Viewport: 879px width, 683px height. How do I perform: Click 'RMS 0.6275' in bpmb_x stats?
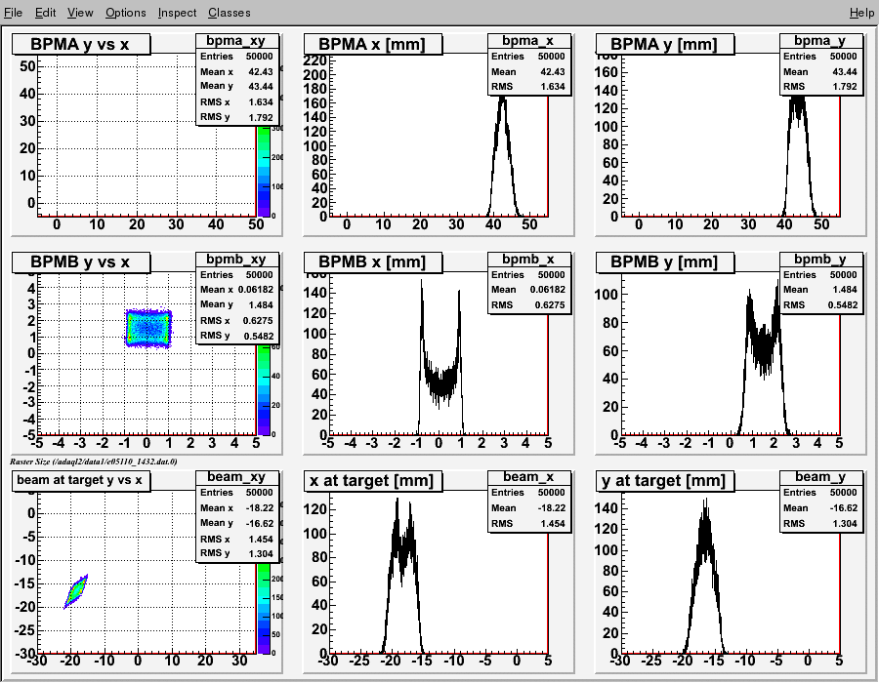point(528,305)
